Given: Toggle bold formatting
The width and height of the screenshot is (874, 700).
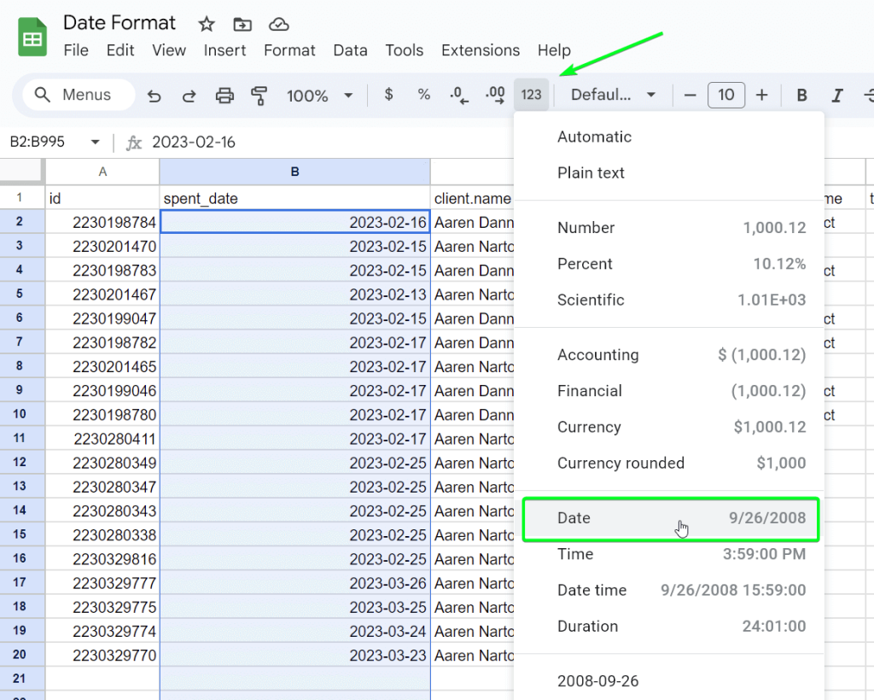Looking at the screenshot, I should coord(802,96).
